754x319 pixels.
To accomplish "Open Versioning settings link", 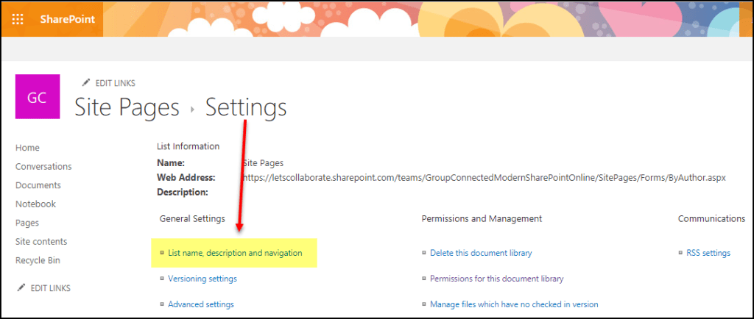I will (x=202, y=279).
